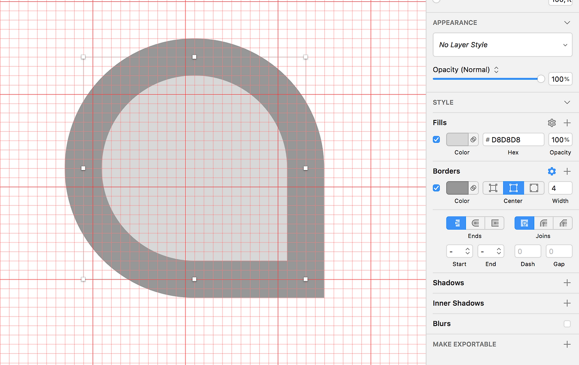Image resolution: width=579 pixels, height=365 pixels.
Task: Click the Blurs section label
Action: pyautogui.click(x=441, y=324)
